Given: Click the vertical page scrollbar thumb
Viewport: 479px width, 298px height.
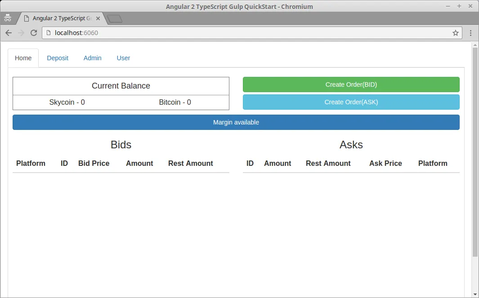Looking at the screenshot, I should tap(475, 152).
